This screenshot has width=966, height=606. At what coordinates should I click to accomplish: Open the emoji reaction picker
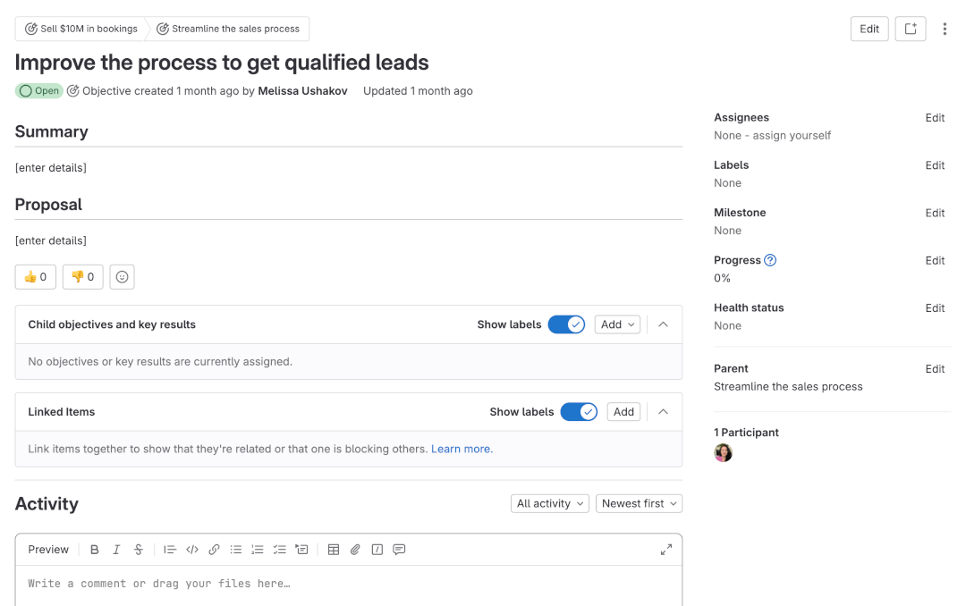click(122, 277)
